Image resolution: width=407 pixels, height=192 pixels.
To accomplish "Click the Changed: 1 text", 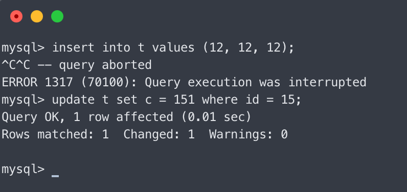I will click(159, 135).
